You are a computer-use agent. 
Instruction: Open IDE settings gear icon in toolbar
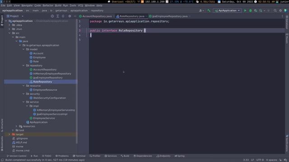point(280,11)
